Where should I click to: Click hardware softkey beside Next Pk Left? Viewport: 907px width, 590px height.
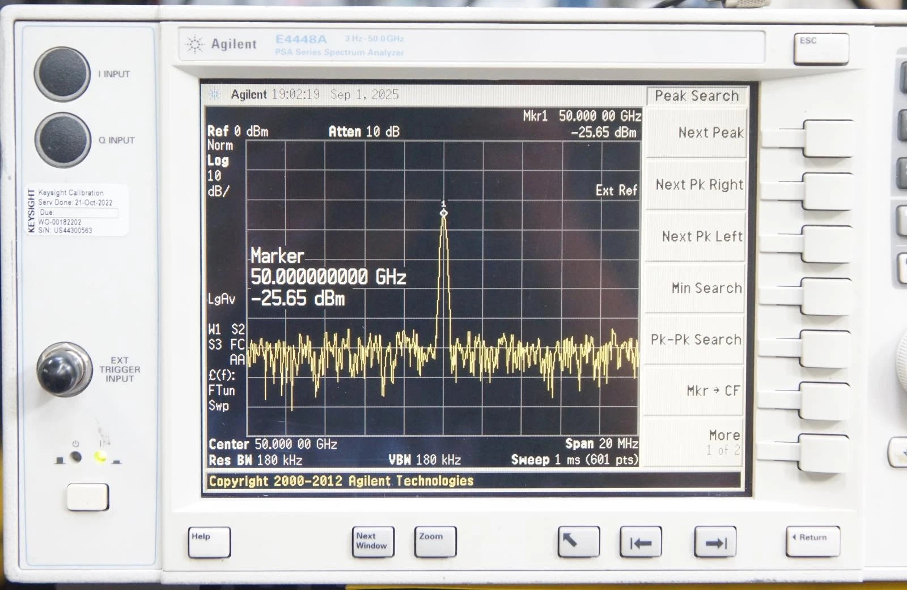coord(827,244)
